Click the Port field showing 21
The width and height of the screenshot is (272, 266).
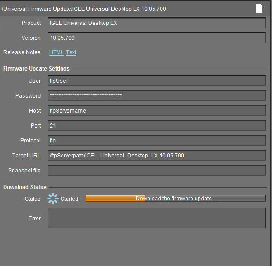pyautogui.click(x=156, y=126)
